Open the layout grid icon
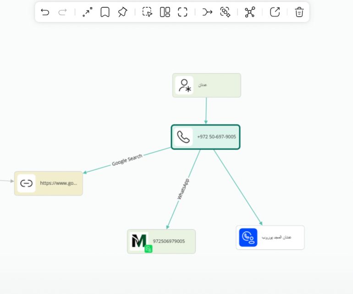This screenshot has width=353, height=294. pyautogui.click(x=165, y=12)
